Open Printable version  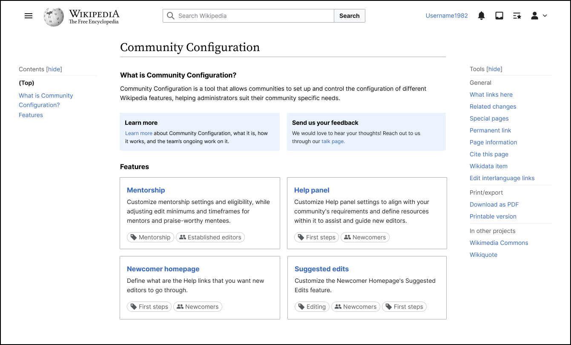493,216
